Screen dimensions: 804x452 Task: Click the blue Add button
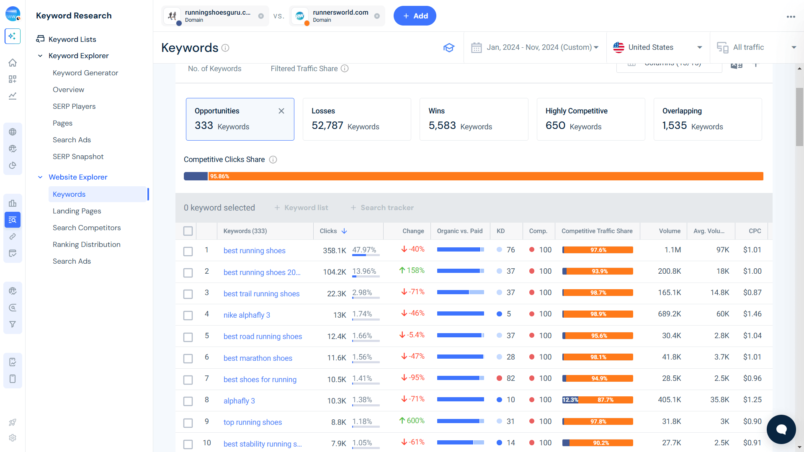click(415, 16)
